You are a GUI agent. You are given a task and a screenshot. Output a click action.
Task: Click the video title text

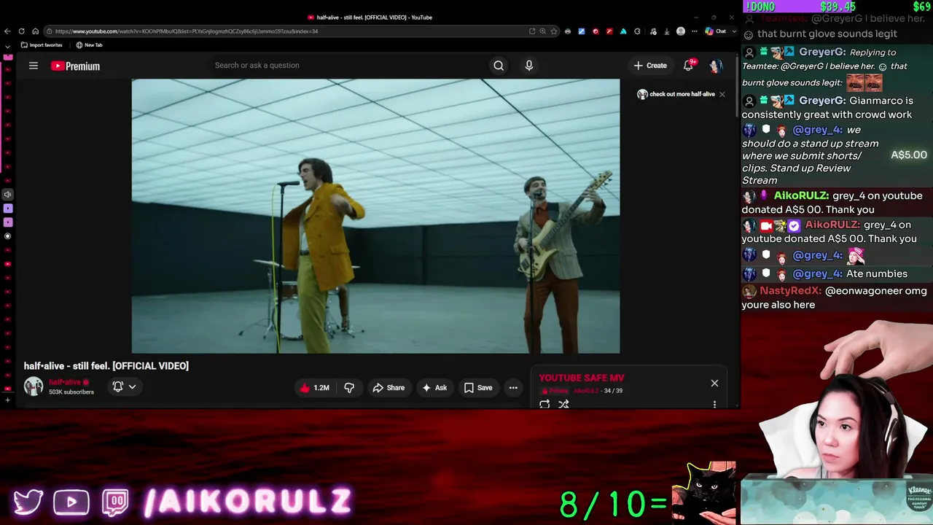(106, 366)
